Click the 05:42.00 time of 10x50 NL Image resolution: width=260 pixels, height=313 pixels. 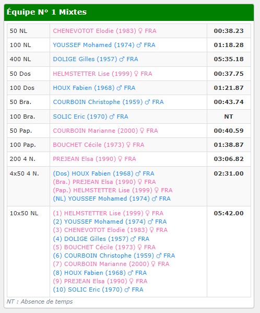(x=229, y=213)
